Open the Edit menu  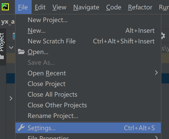40,7
